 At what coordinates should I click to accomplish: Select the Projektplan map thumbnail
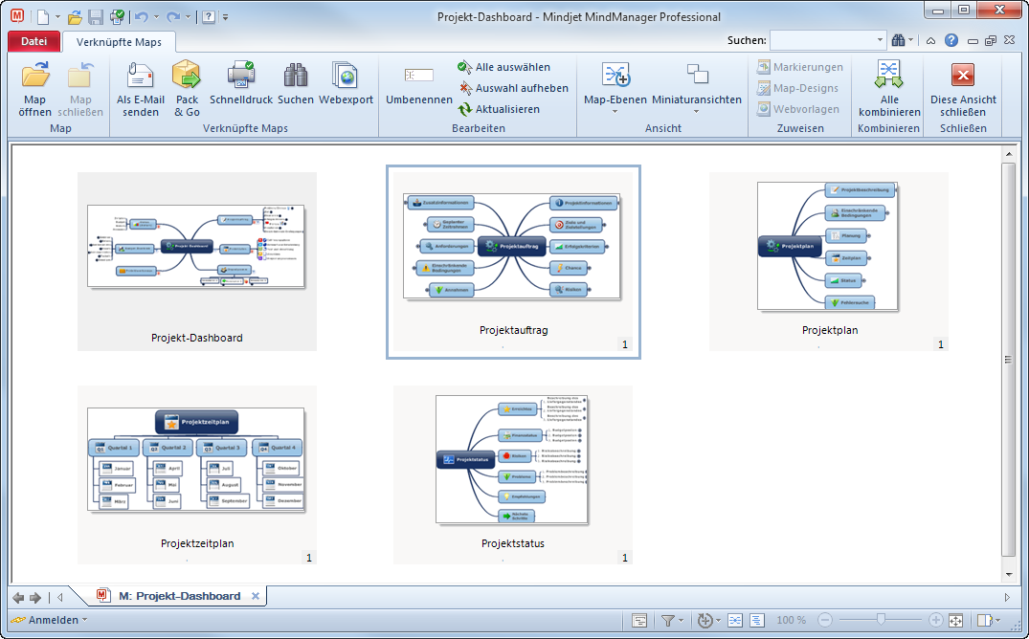point(828,261)
